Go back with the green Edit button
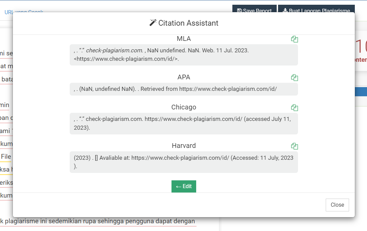 click(184, 186)
